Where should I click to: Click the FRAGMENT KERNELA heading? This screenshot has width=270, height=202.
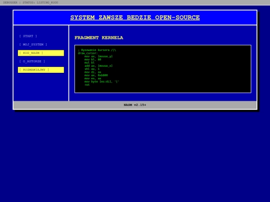[x=99, y=38]
